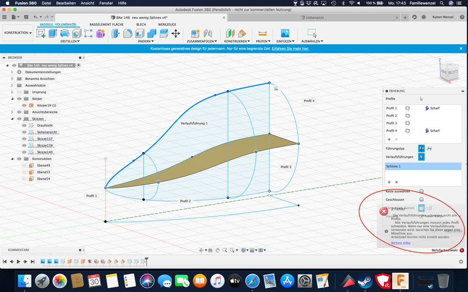Click the Select tool icon
This screenshot has width=468, height=292.
[312, 33]
